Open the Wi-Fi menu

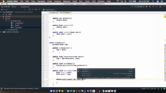pyautogui.click(x=117, y=1)
